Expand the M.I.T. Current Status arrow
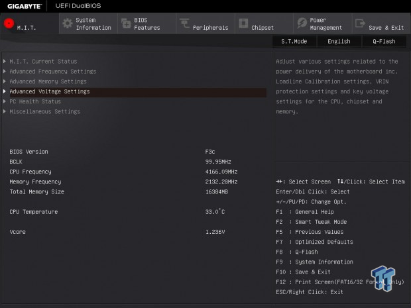411x308 pixels. point(5,62)
